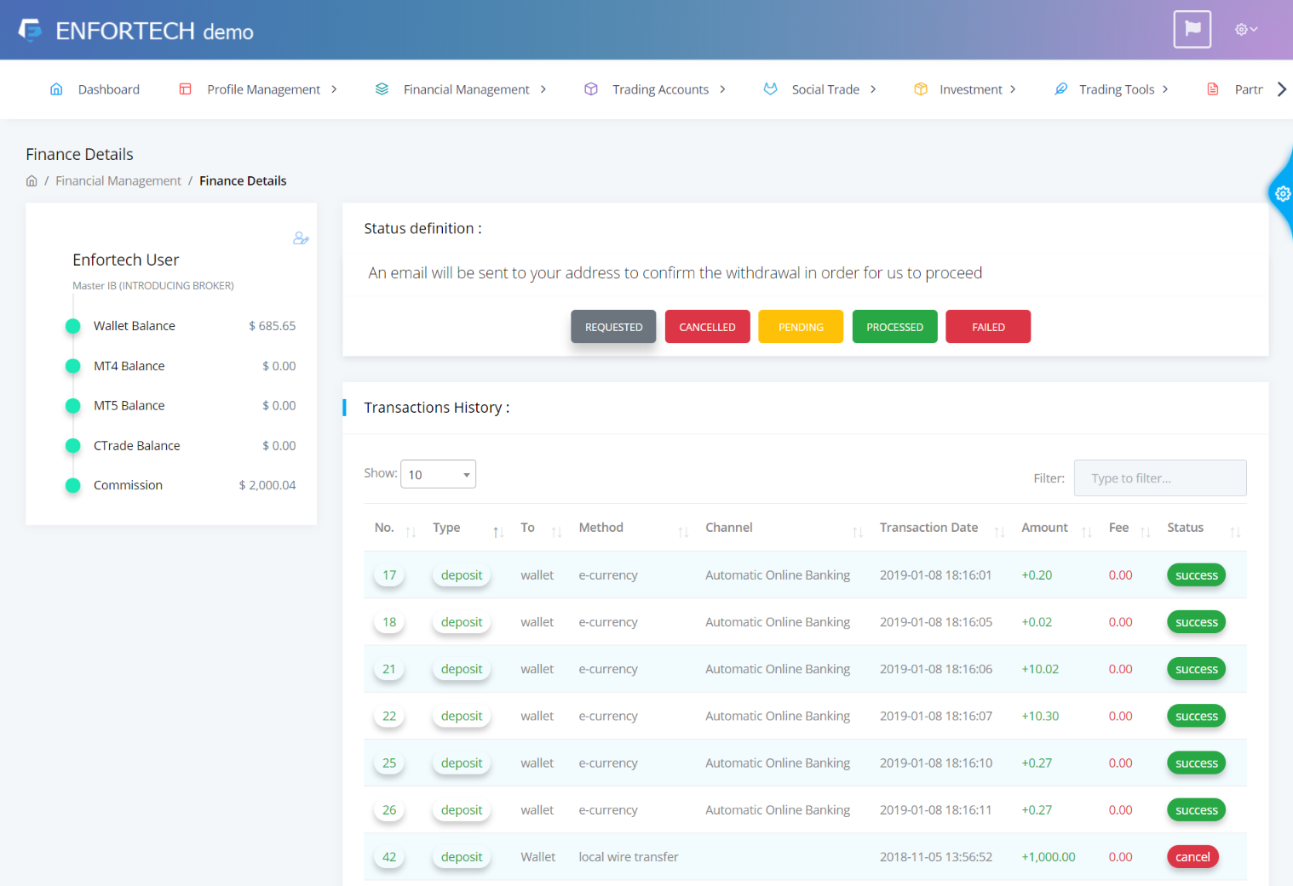The image size is (1293, 886).
Task: Open the Show entries dropdown
Action: (x=438, y=475)
